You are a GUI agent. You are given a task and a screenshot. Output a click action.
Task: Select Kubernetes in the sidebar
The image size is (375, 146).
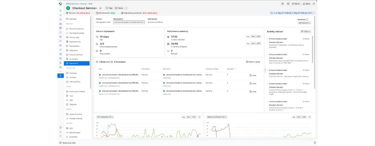[x=77, y=64]
